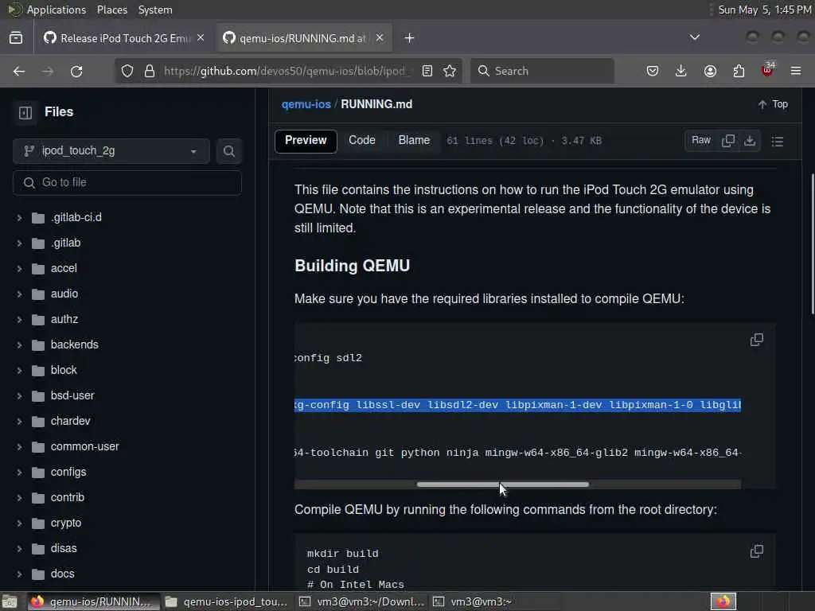The height and width of the screenshot is (611, 815).
Task: Expand the block folder
Action: [x=19, y=371]
